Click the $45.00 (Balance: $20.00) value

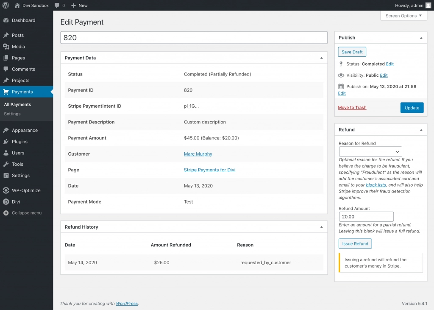pyautogui.click(x=211, y=138)
